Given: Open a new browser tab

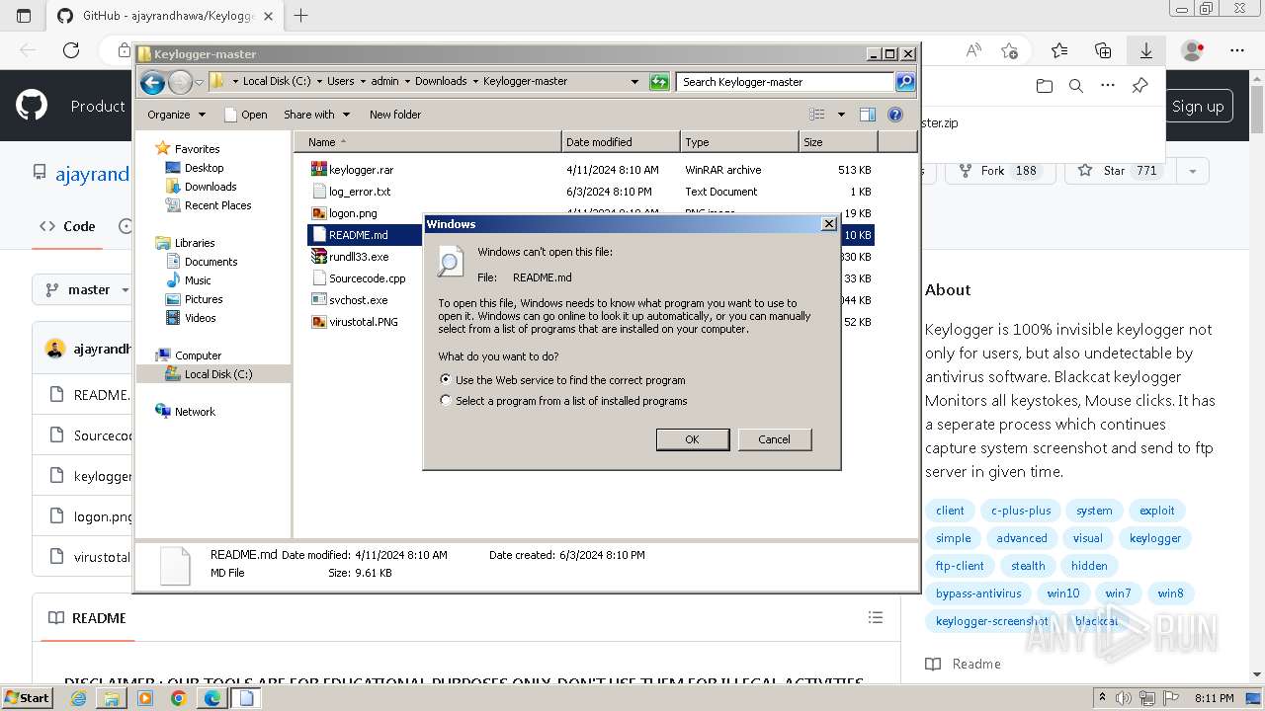Looking at the screenshot, I should (x=301, y=16).
